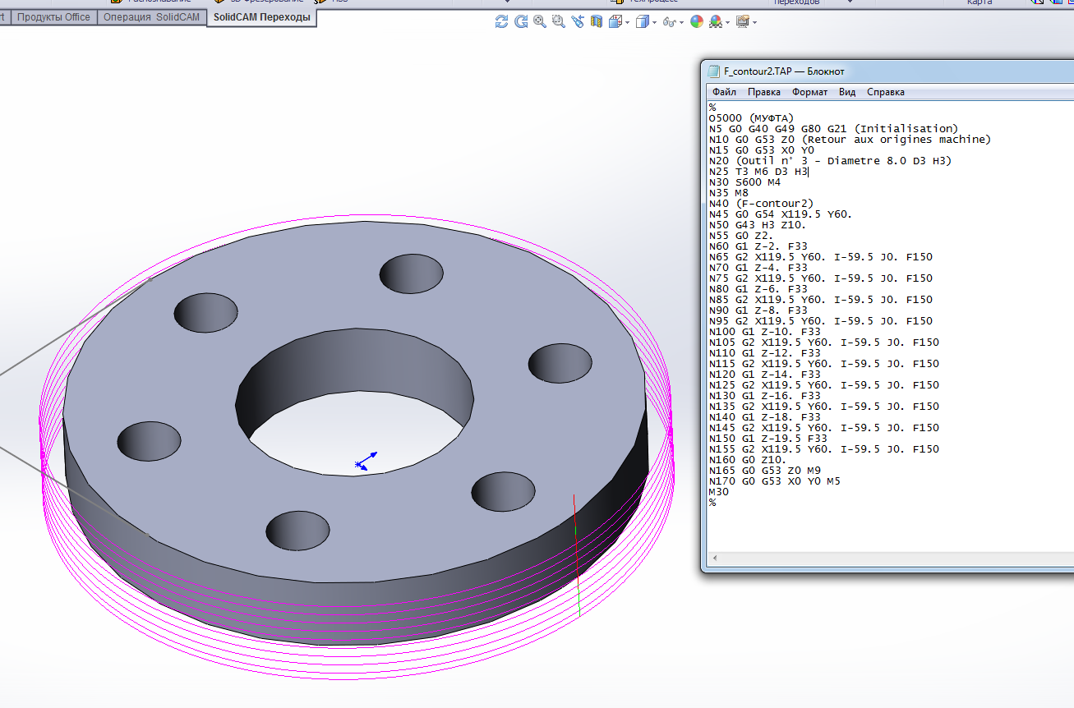
Task: Click the Previous View icon
Action: 578,22
